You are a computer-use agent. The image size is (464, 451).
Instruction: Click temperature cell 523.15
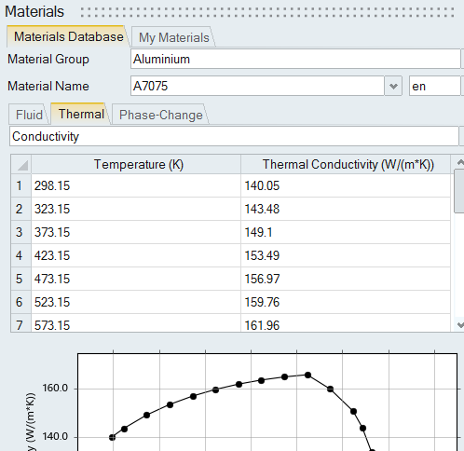136,302
